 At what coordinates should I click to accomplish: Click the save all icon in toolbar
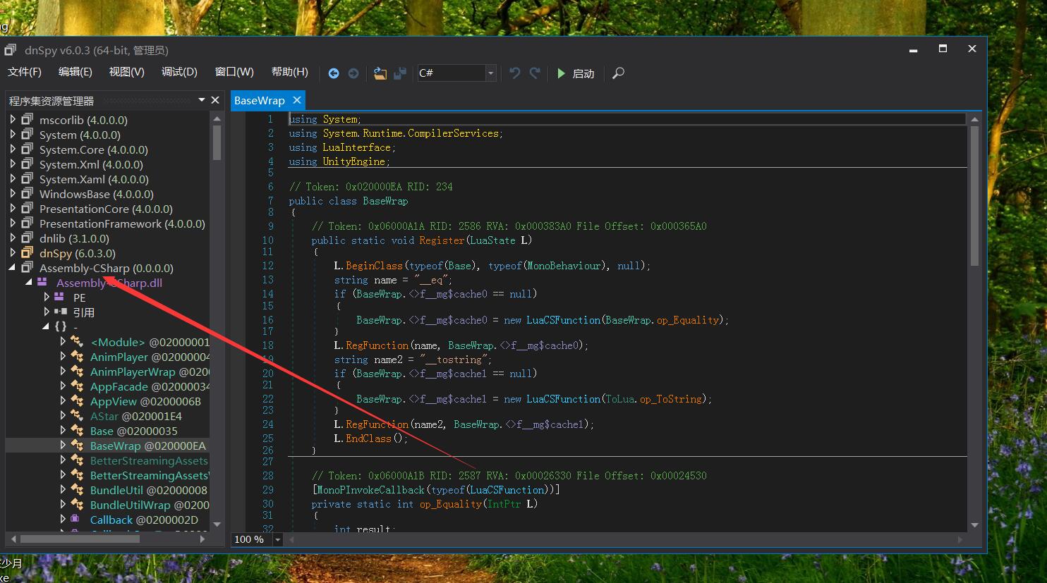pyautogui.click(x=400, y=73)
